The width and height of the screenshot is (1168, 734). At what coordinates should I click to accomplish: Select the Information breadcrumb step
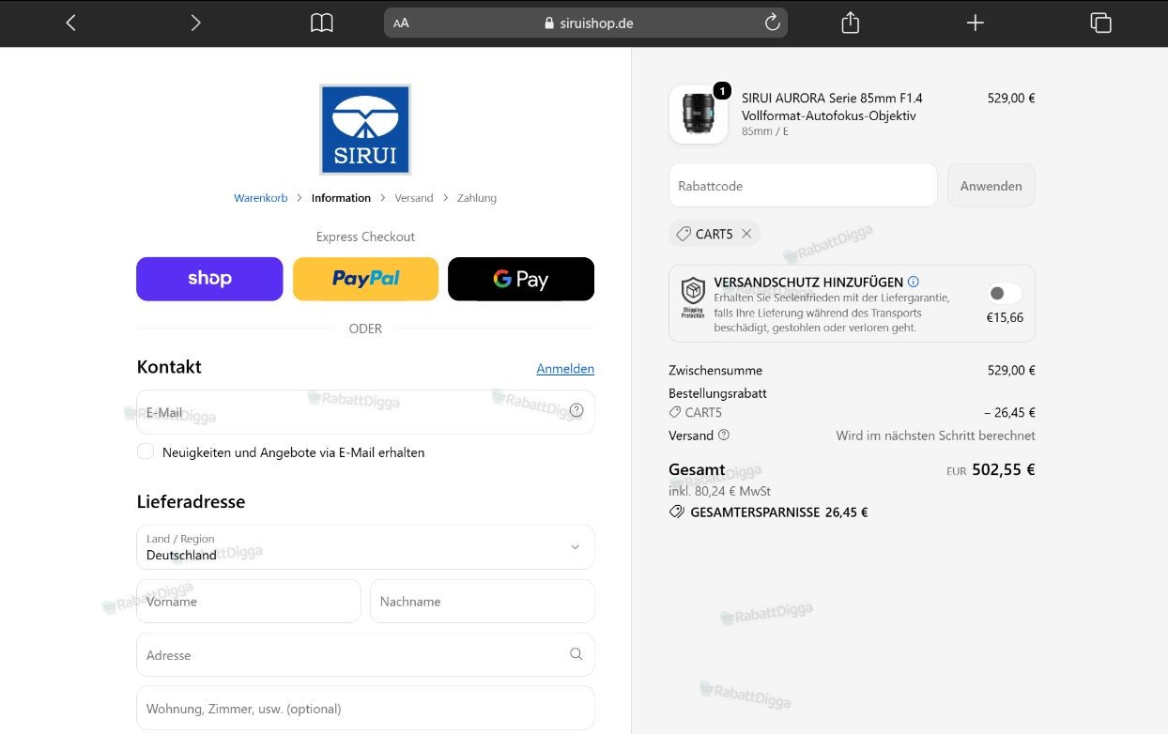(341, 198)
